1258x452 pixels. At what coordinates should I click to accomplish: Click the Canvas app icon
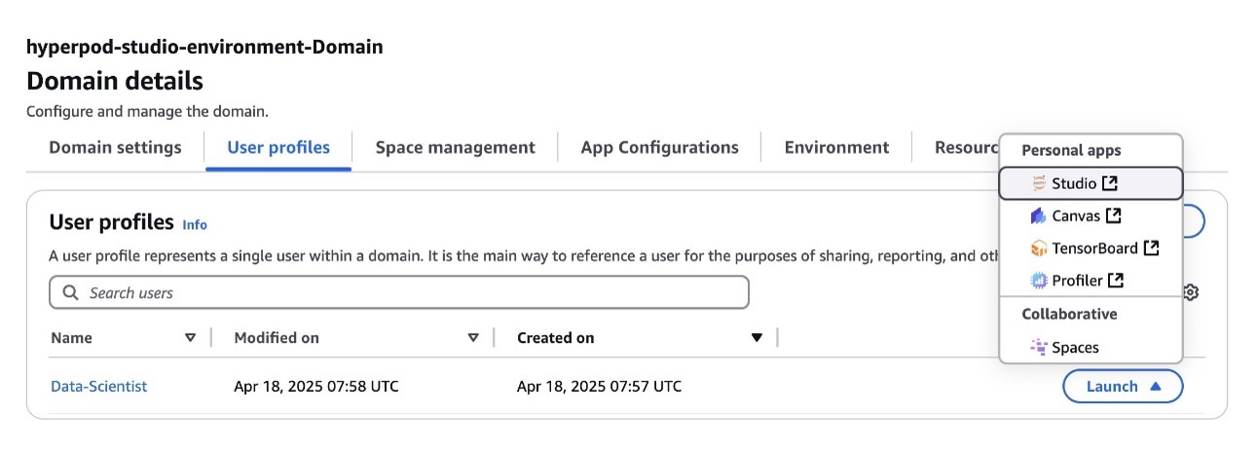(1039, 215)
